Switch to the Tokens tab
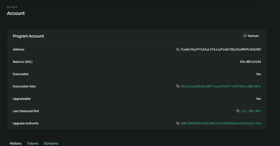 [32, 143]
